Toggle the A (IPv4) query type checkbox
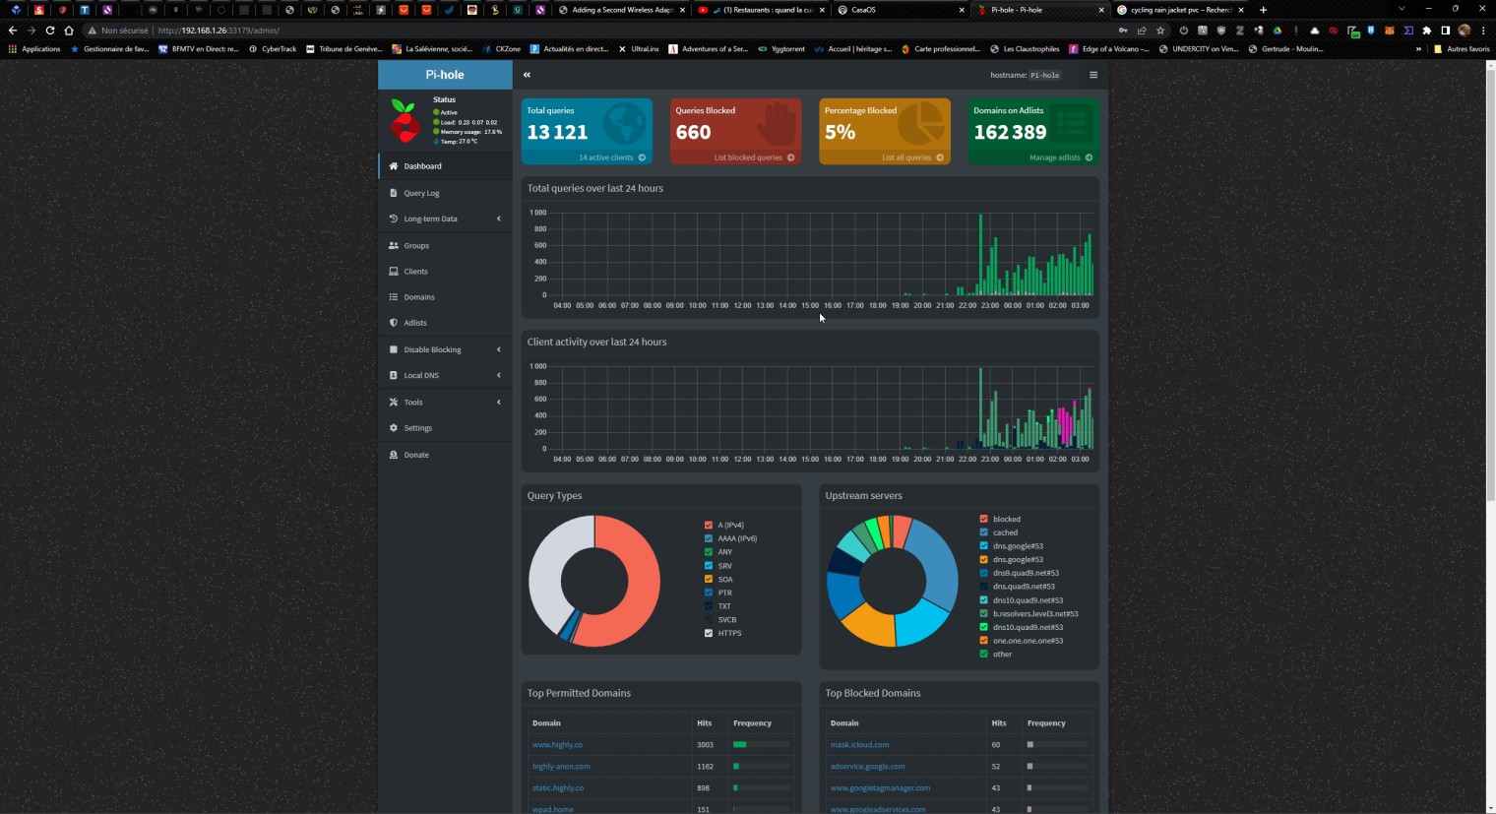 [708, 526]
